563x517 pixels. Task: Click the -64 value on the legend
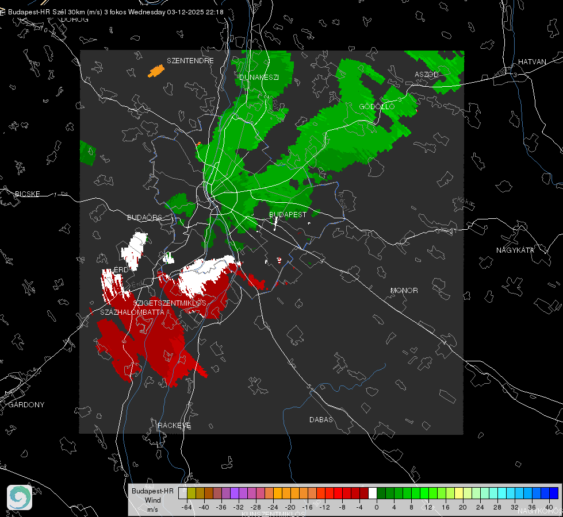coord(186,507)
